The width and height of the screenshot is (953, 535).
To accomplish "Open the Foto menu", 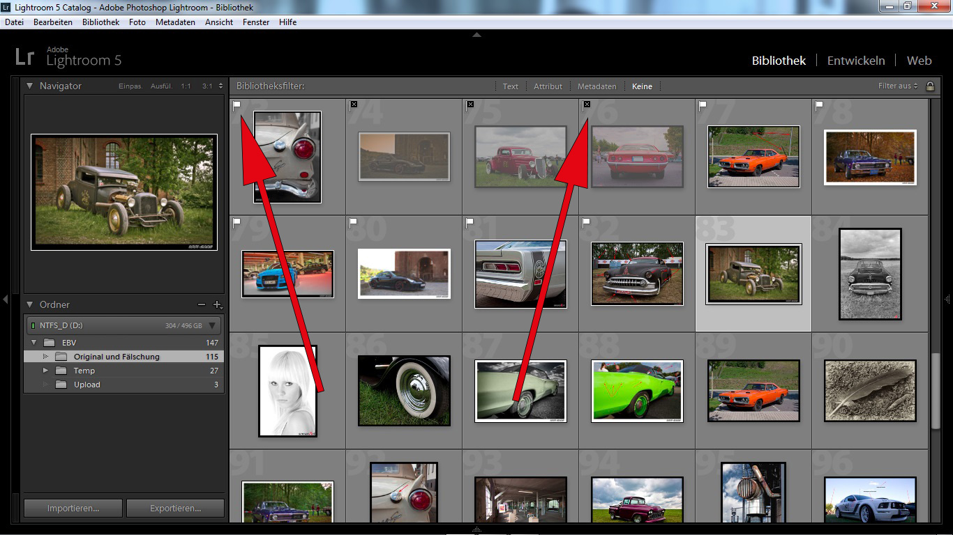I will pos(137,22).
